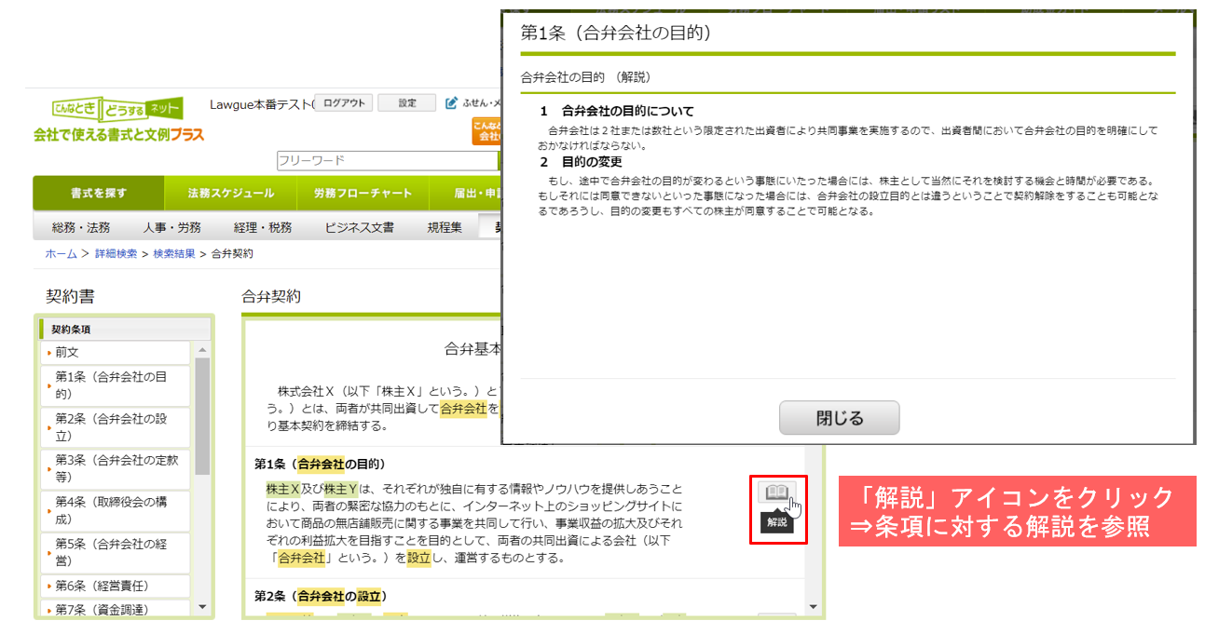Open the 設定 settings button
This screenshot has height=634, width=1205.
pos(407,103)
